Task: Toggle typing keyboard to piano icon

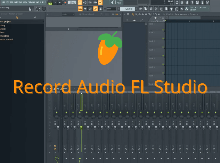Action: point(80,9)
